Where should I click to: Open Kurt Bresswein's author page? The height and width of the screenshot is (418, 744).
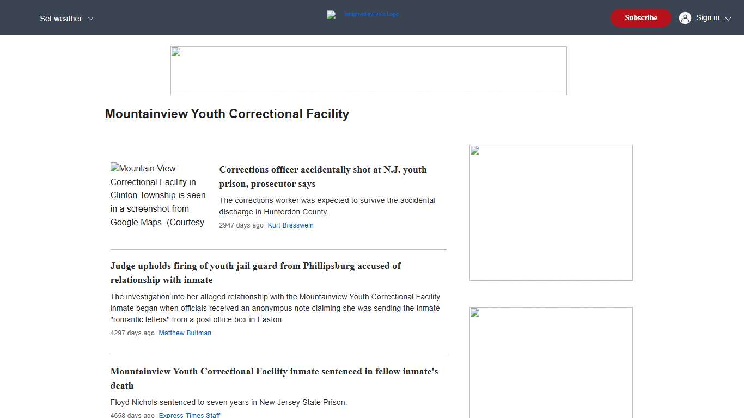pyautogui.click(x=290, y=225)
